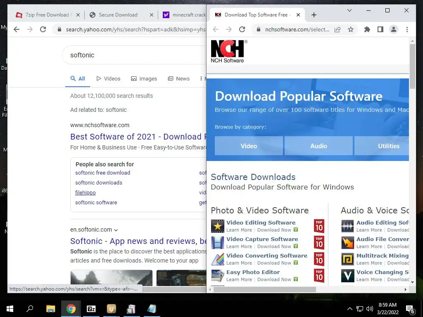423x317 pixels.
Task: Open Windows taskbar search
Action: pos(30,309)
